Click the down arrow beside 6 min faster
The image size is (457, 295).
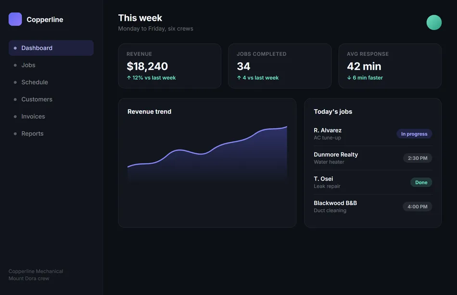point(349,78)
